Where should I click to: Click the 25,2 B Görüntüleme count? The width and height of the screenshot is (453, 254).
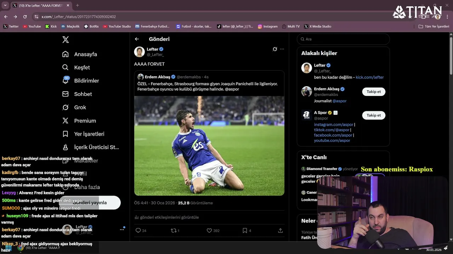point(195,203)
